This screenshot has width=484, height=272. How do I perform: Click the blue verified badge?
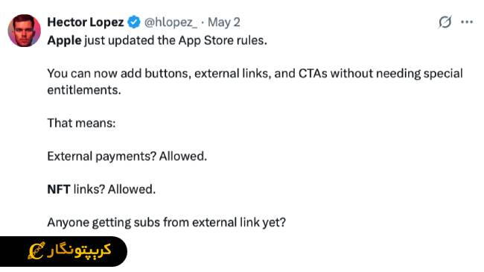pyautogui.click(x=134, y=22)
